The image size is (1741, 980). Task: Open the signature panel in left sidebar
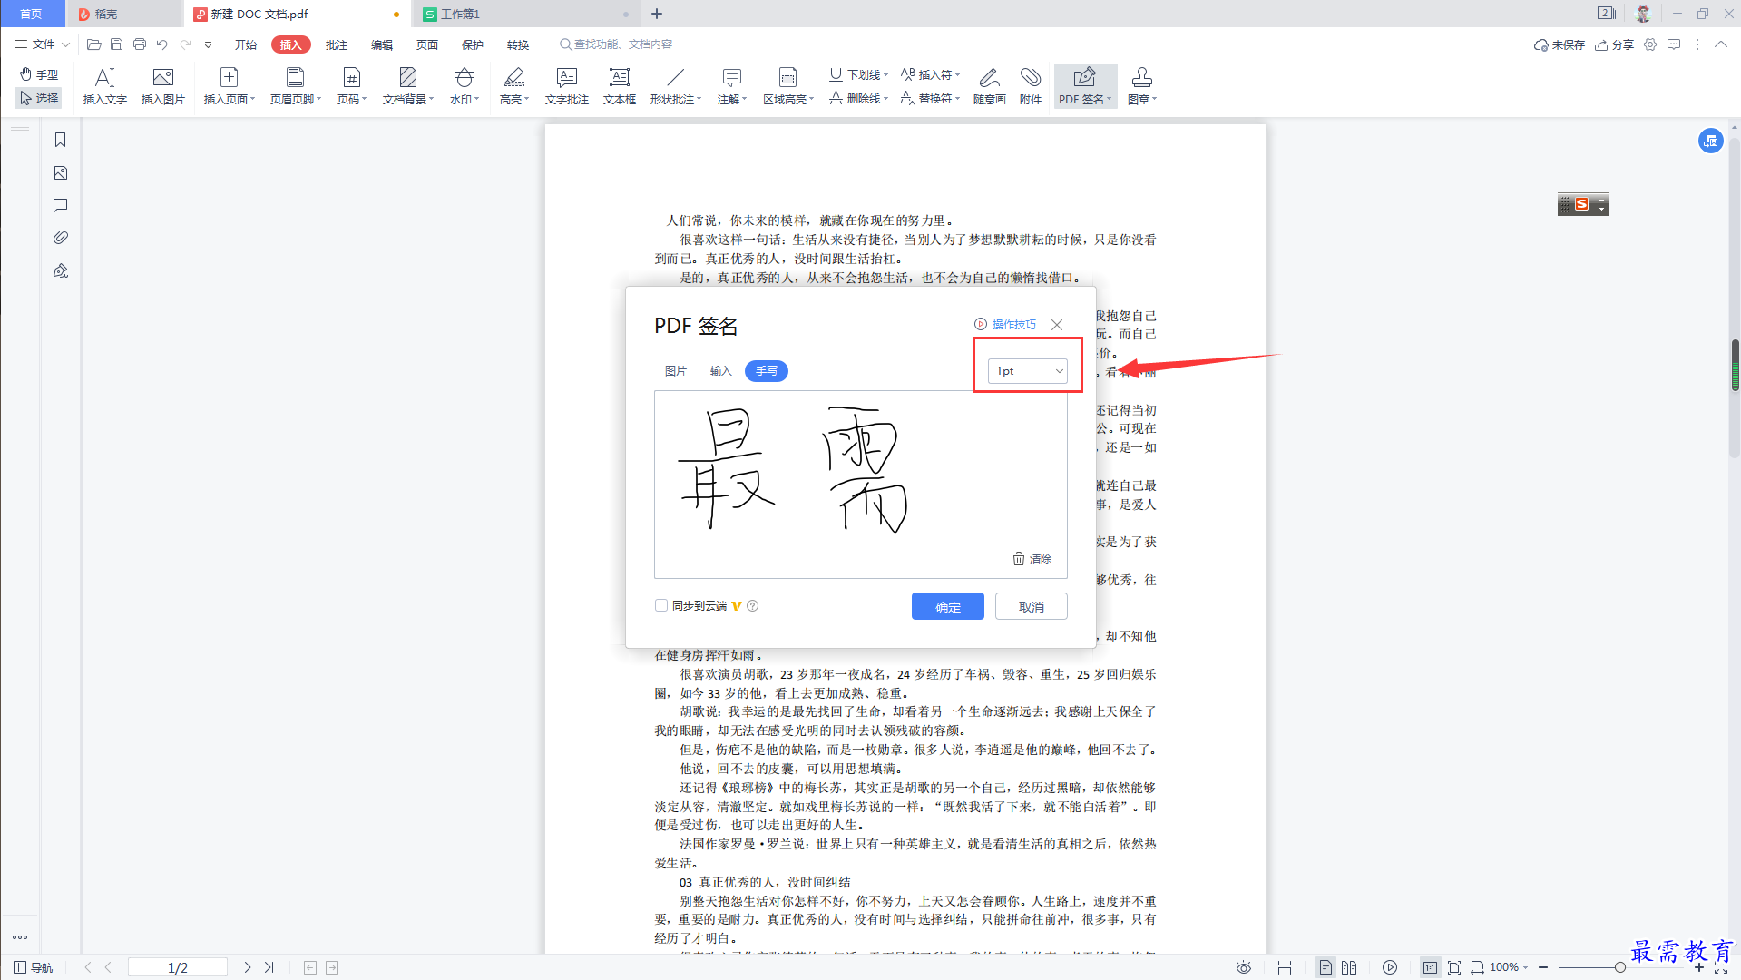pos(61,270)
